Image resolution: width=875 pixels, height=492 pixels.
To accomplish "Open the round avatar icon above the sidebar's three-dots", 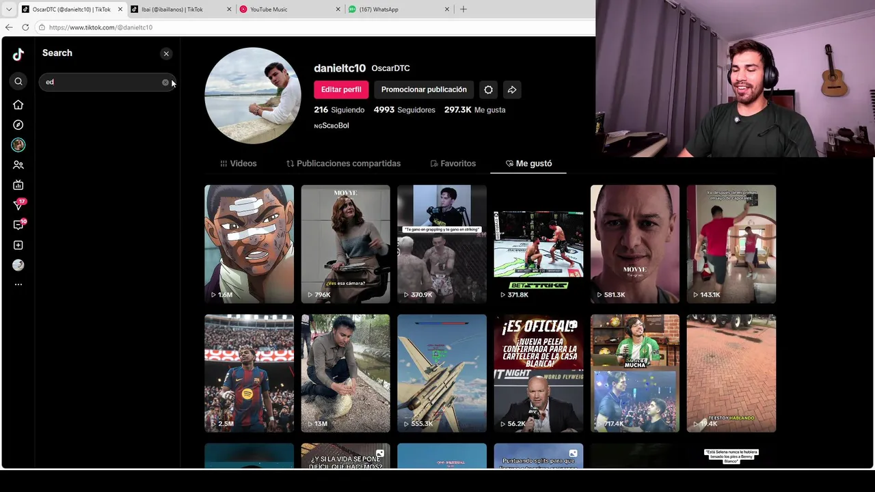I will (x=18, y=265).
